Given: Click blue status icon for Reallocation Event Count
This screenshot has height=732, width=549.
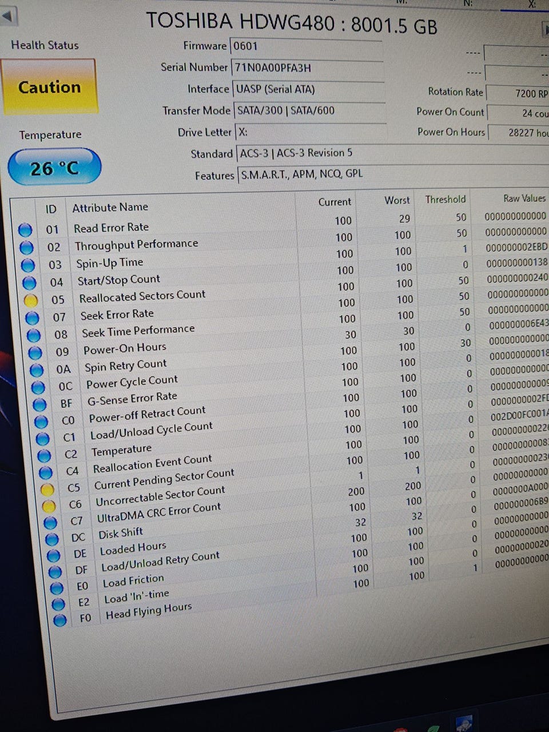Looking at the screenshot, I should tap(46, 473).
